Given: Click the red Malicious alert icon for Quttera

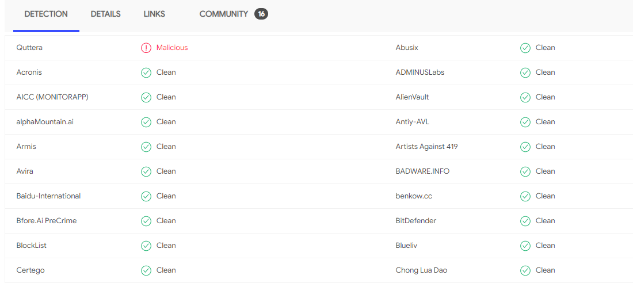Looking at the screenshot, I should click(x=146, y=48).
